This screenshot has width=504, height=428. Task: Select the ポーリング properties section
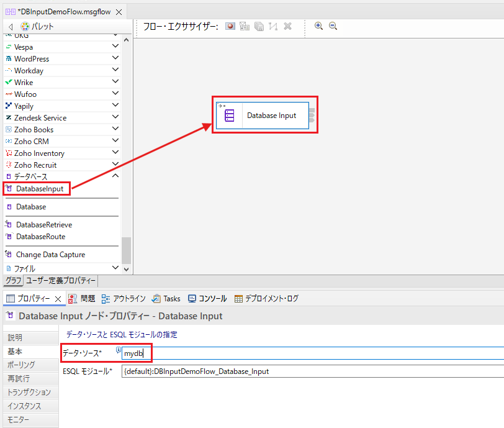click(31, 365)
